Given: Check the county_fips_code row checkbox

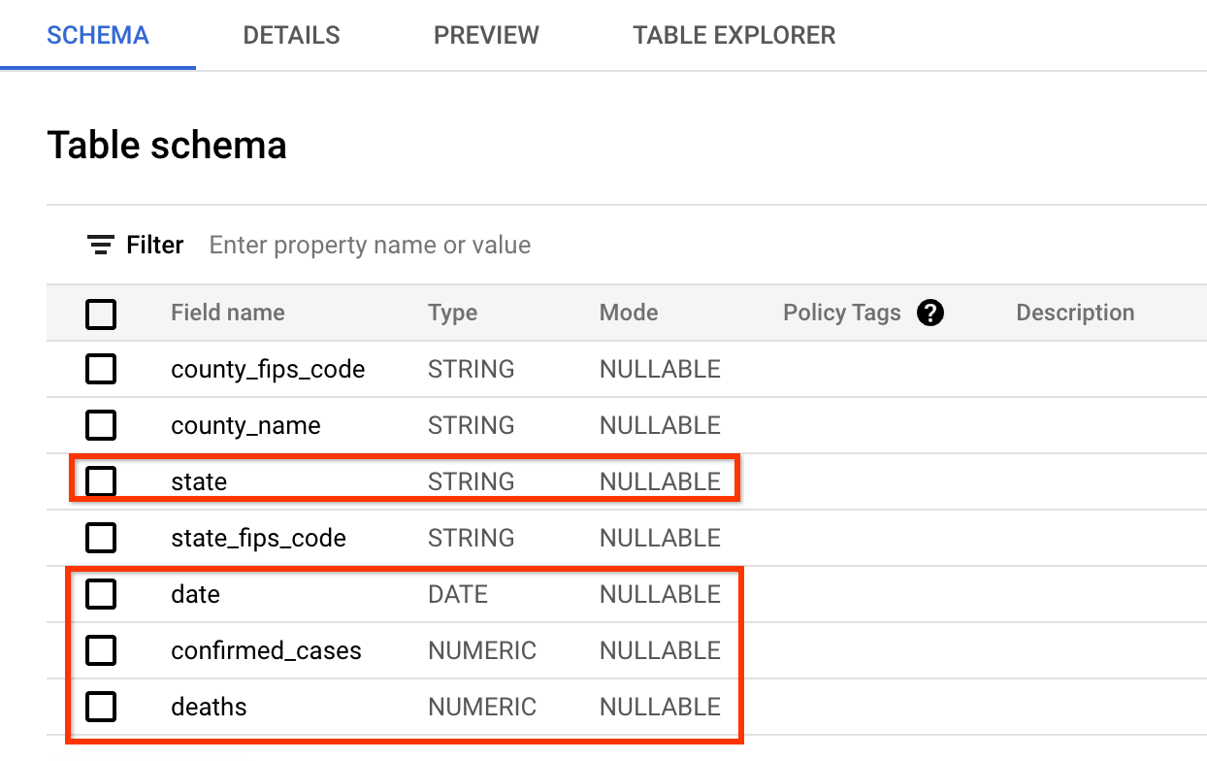Looking at the screenshot, I should pos(101,369).
